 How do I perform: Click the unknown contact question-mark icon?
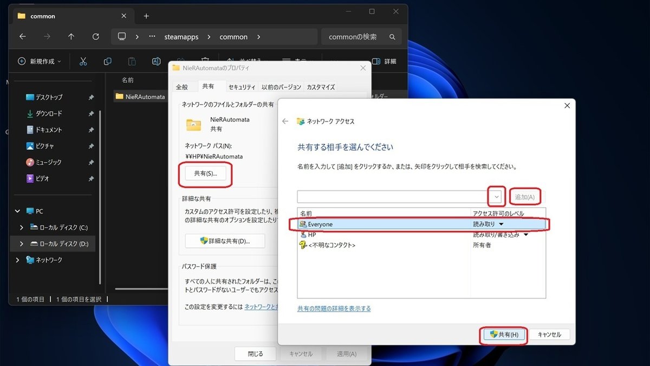tap(303, 245)
